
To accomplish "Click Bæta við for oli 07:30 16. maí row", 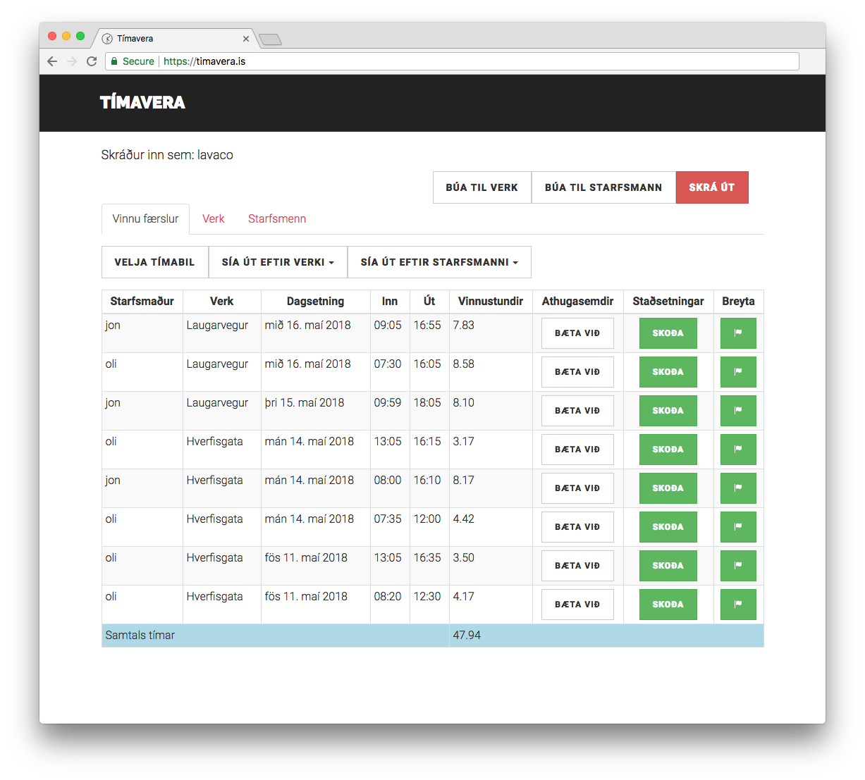I will pos(577,372).
